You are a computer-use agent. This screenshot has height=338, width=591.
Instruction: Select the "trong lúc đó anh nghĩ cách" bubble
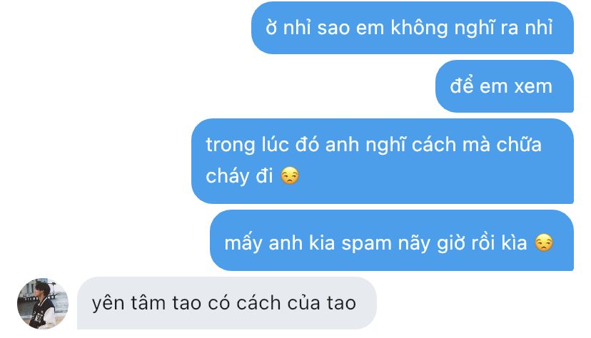click(x=383, y=161)
